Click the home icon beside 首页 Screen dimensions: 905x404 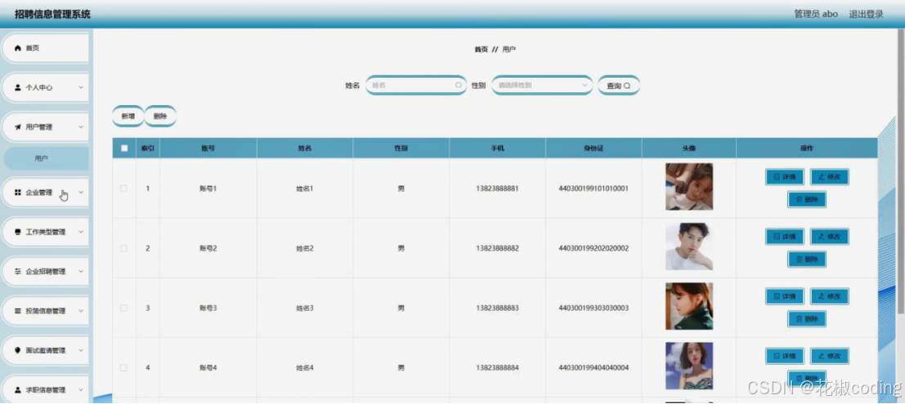(x=18, y=48)
